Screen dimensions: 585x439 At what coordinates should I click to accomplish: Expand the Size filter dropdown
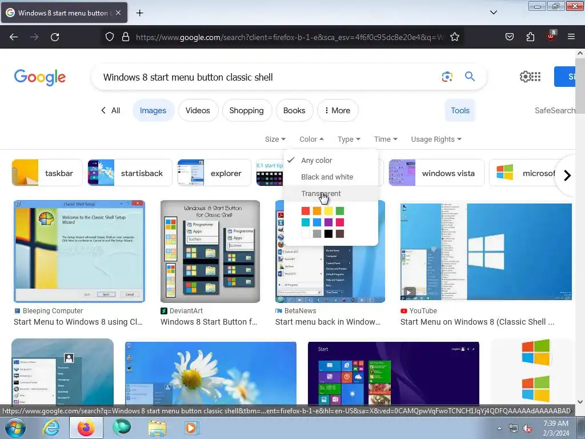[x=275, y=139]
